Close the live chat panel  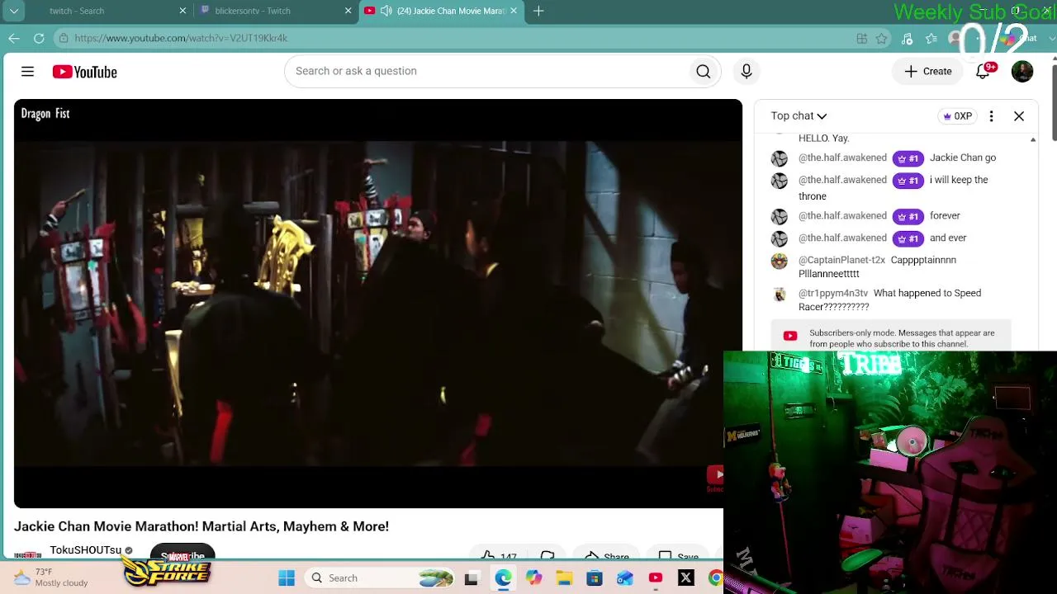[1019, 116]
